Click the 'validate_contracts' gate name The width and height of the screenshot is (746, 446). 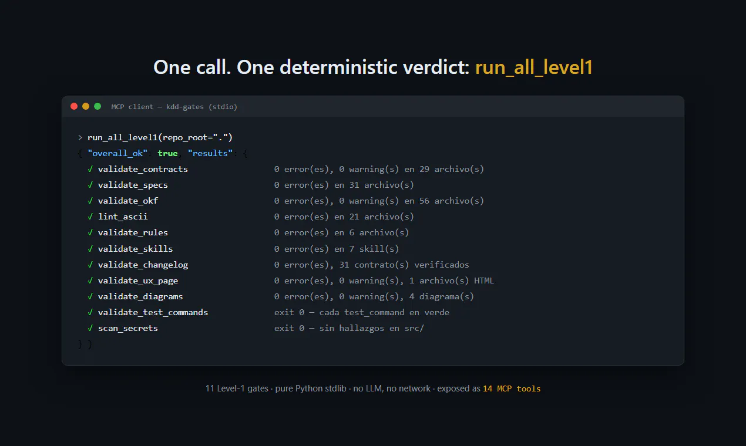pyautogui.click(x=143, y=169)
